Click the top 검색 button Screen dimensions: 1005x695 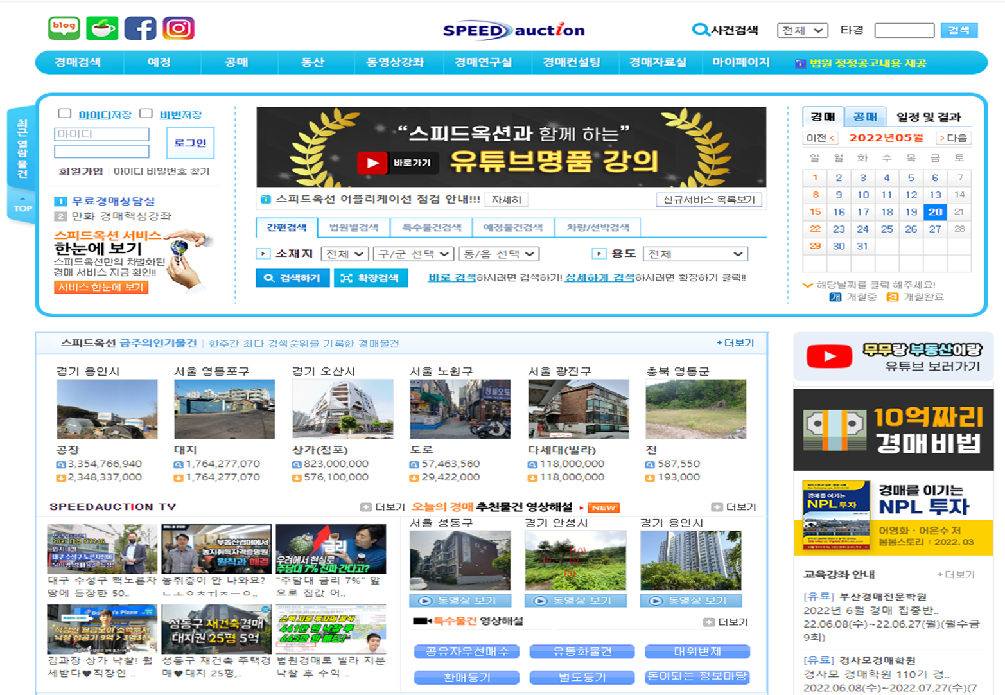coord(959,30)
